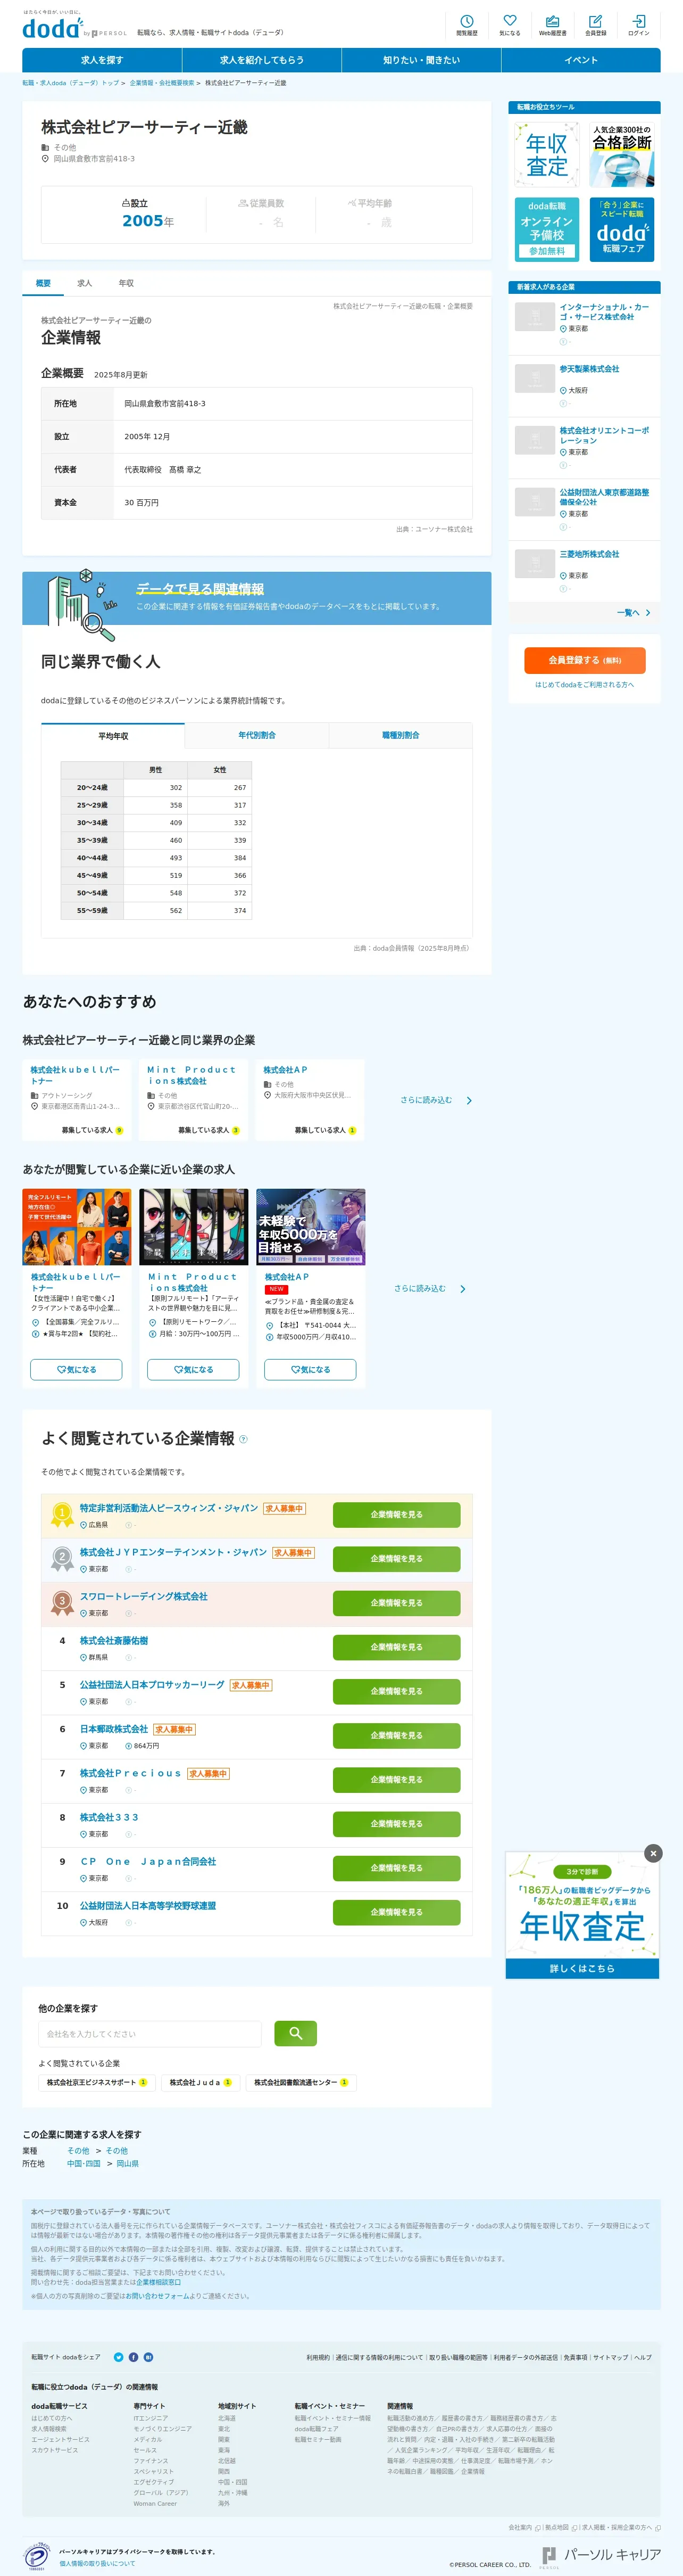Open the 中国・四国 region link
Image resolution: width=683 pixels, height=2576 pixels.
[84, 2163]
